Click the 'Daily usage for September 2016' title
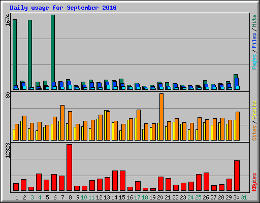 click(63, 8)
